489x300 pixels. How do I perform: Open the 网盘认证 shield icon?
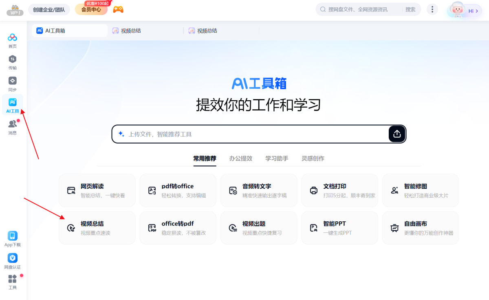[13, 258]
